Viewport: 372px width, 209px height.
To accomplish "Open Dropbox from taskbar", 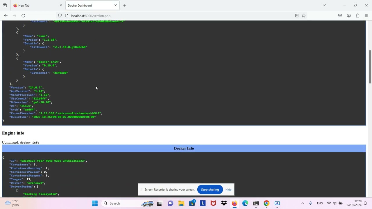I will click(224, 203).
